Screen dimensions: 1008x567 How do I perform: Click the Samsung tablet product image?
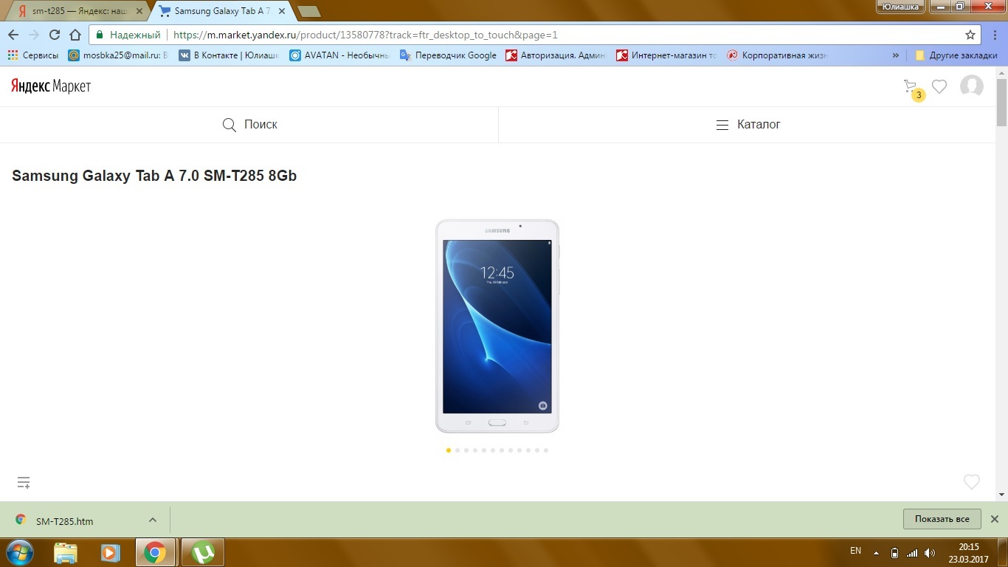[497, 326]
